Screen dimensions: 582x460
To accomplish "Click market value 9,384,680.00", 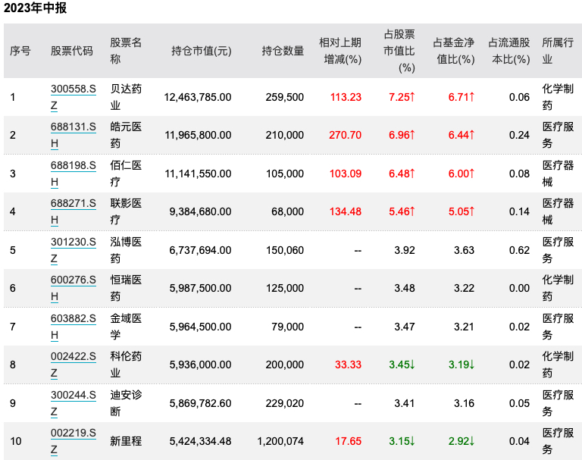I will 200,211.
